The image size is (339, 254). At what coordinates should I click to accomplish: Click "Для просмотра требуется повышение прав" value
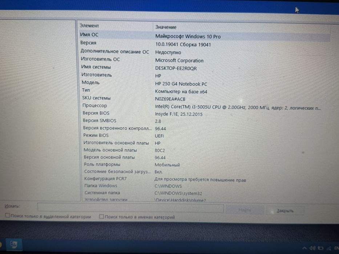click(x=200, y=180)
